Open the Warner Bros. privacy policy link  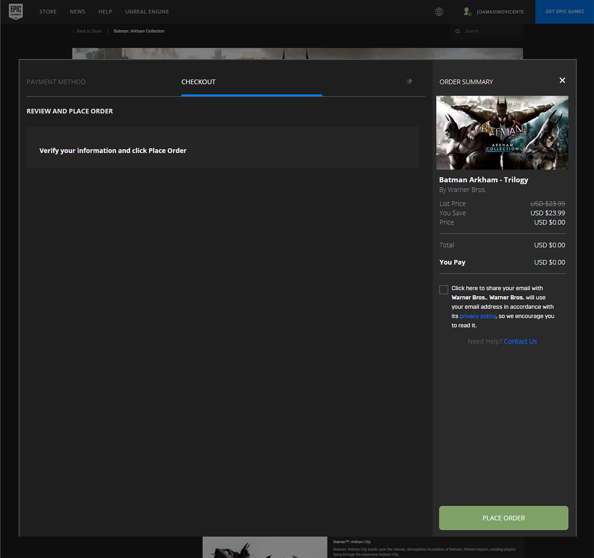(x=477, y=316)
